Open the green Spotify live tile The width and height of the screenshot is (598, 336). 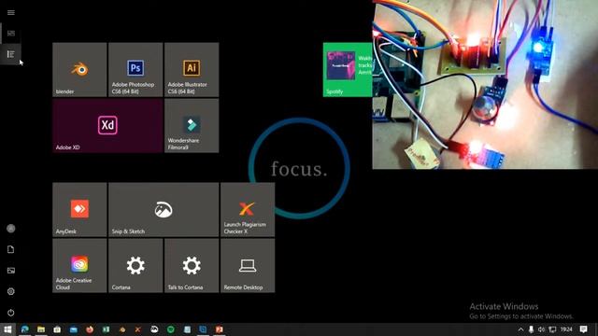(x=348, y=70)
